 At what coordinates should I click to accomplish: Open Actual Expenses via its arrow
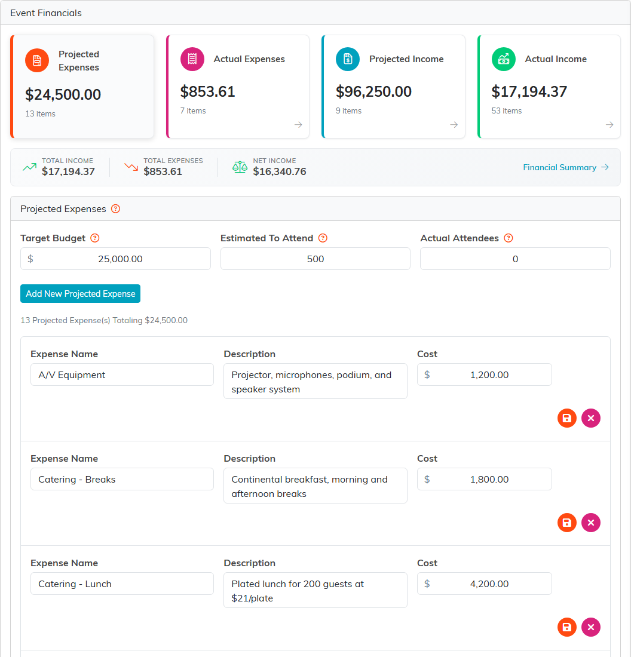click(298, 124)
